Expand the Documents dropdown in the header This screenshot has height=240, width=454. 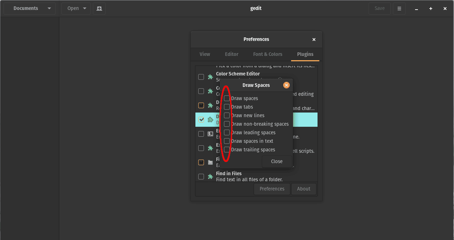pyautogui.click(x=30, y=9)
